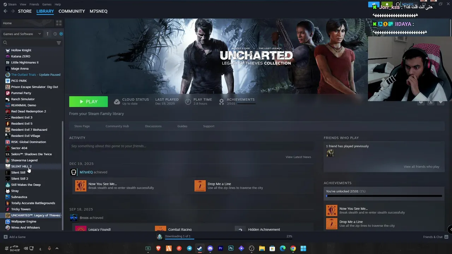Select Wallpaper Engine in the library
This screenshot has height=254, width=452.
24,221
